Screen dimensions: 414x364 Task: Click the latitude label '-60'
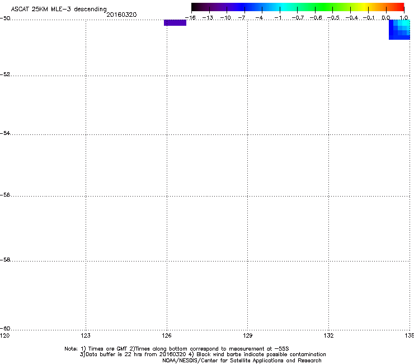[5, 328]
